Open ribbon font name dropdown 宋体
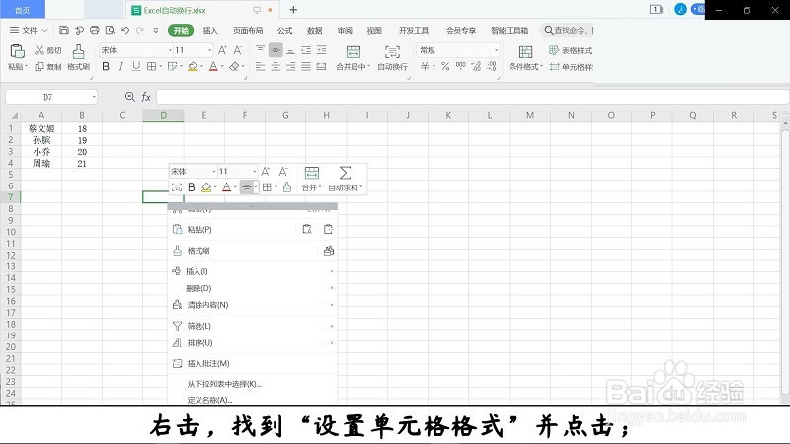The width and height of the screenshot is (790, 444). point(170,50)
